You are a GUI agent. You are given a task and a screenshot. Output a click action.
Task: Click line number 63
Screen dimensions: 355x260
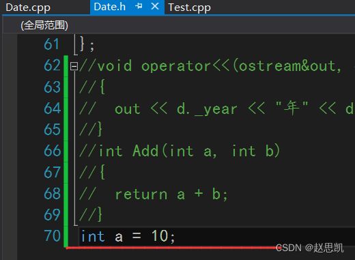point(52,87)
